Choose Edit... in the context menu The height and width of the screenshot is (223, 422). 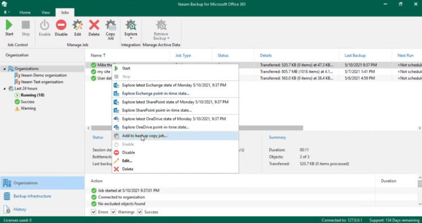[x=175, y=161]
